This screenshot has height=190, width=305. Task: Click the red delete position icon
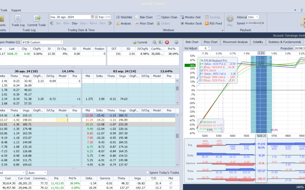click(x=167, y=42)
